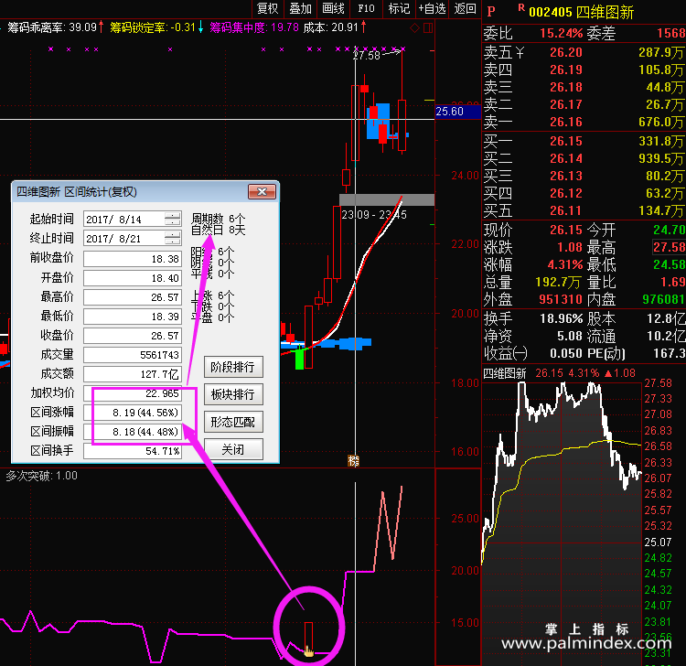Click the 卖一 price 26.16
686x666 pixels.
(566, 122)
